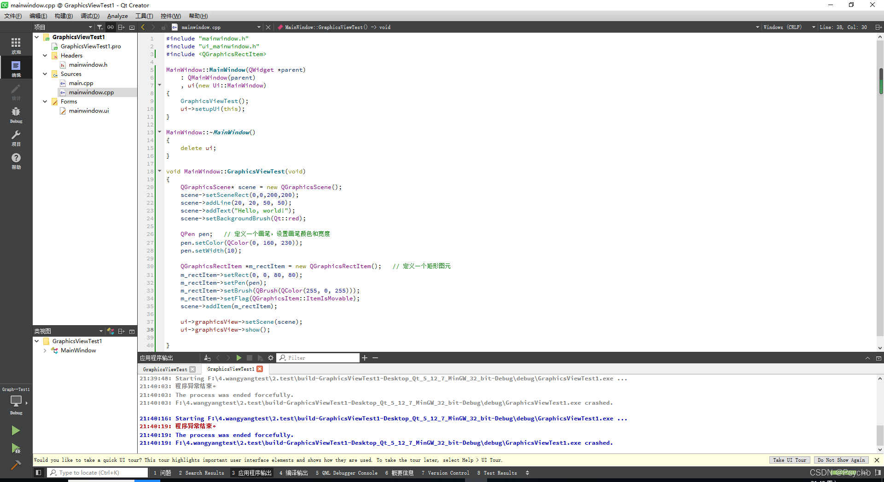Viewport: 884px width, 482px height.
Task: Toggle right sidebar button in status bar
Action: (x=878, y=472)
